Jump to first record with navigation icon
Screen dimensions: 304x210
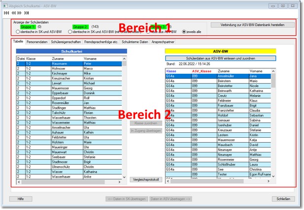6,13
